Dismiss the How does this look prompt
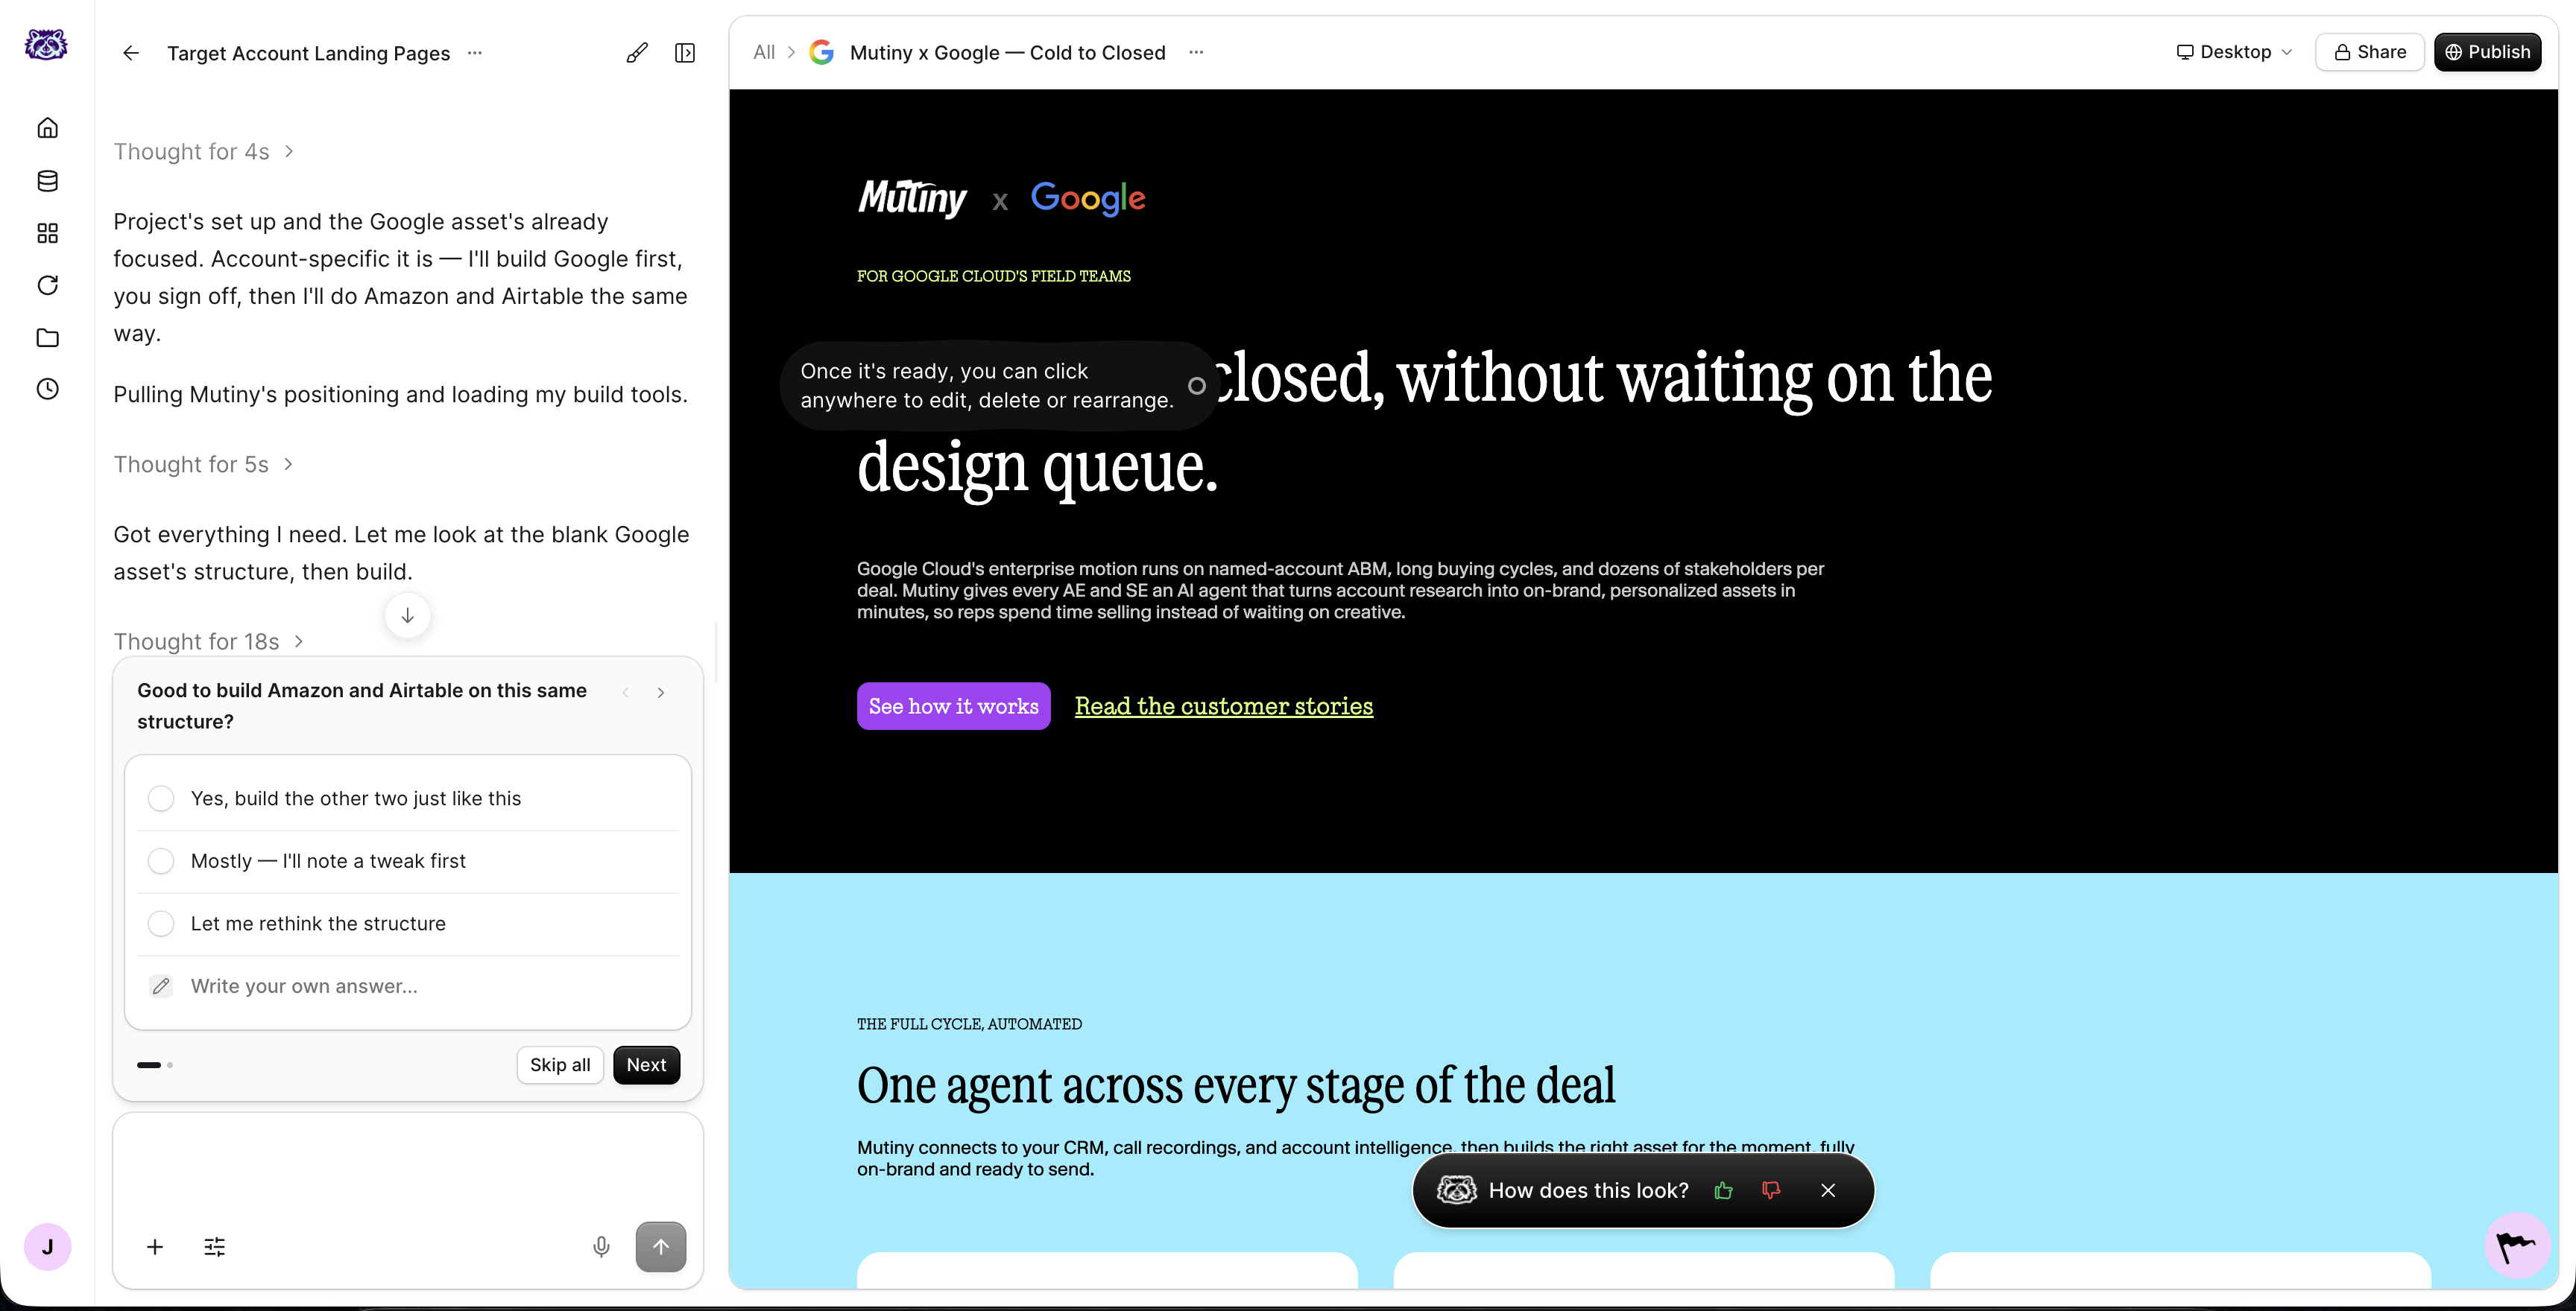The image size is (2576, 1311). point(1828,1190)
